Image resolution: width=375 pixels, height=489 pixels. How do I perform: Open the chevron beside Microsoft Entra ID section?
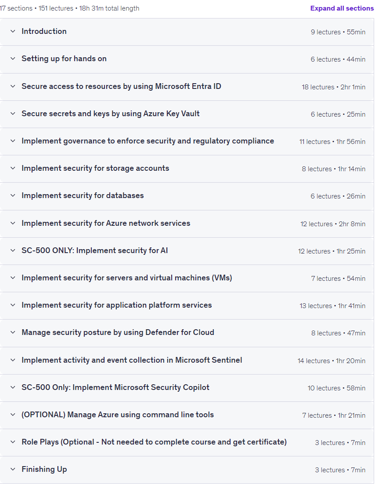point(13,86)
